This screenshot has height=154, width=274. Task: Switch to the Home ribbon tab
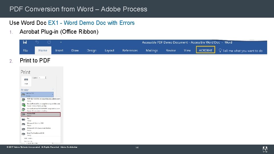(x=43, y=50)
